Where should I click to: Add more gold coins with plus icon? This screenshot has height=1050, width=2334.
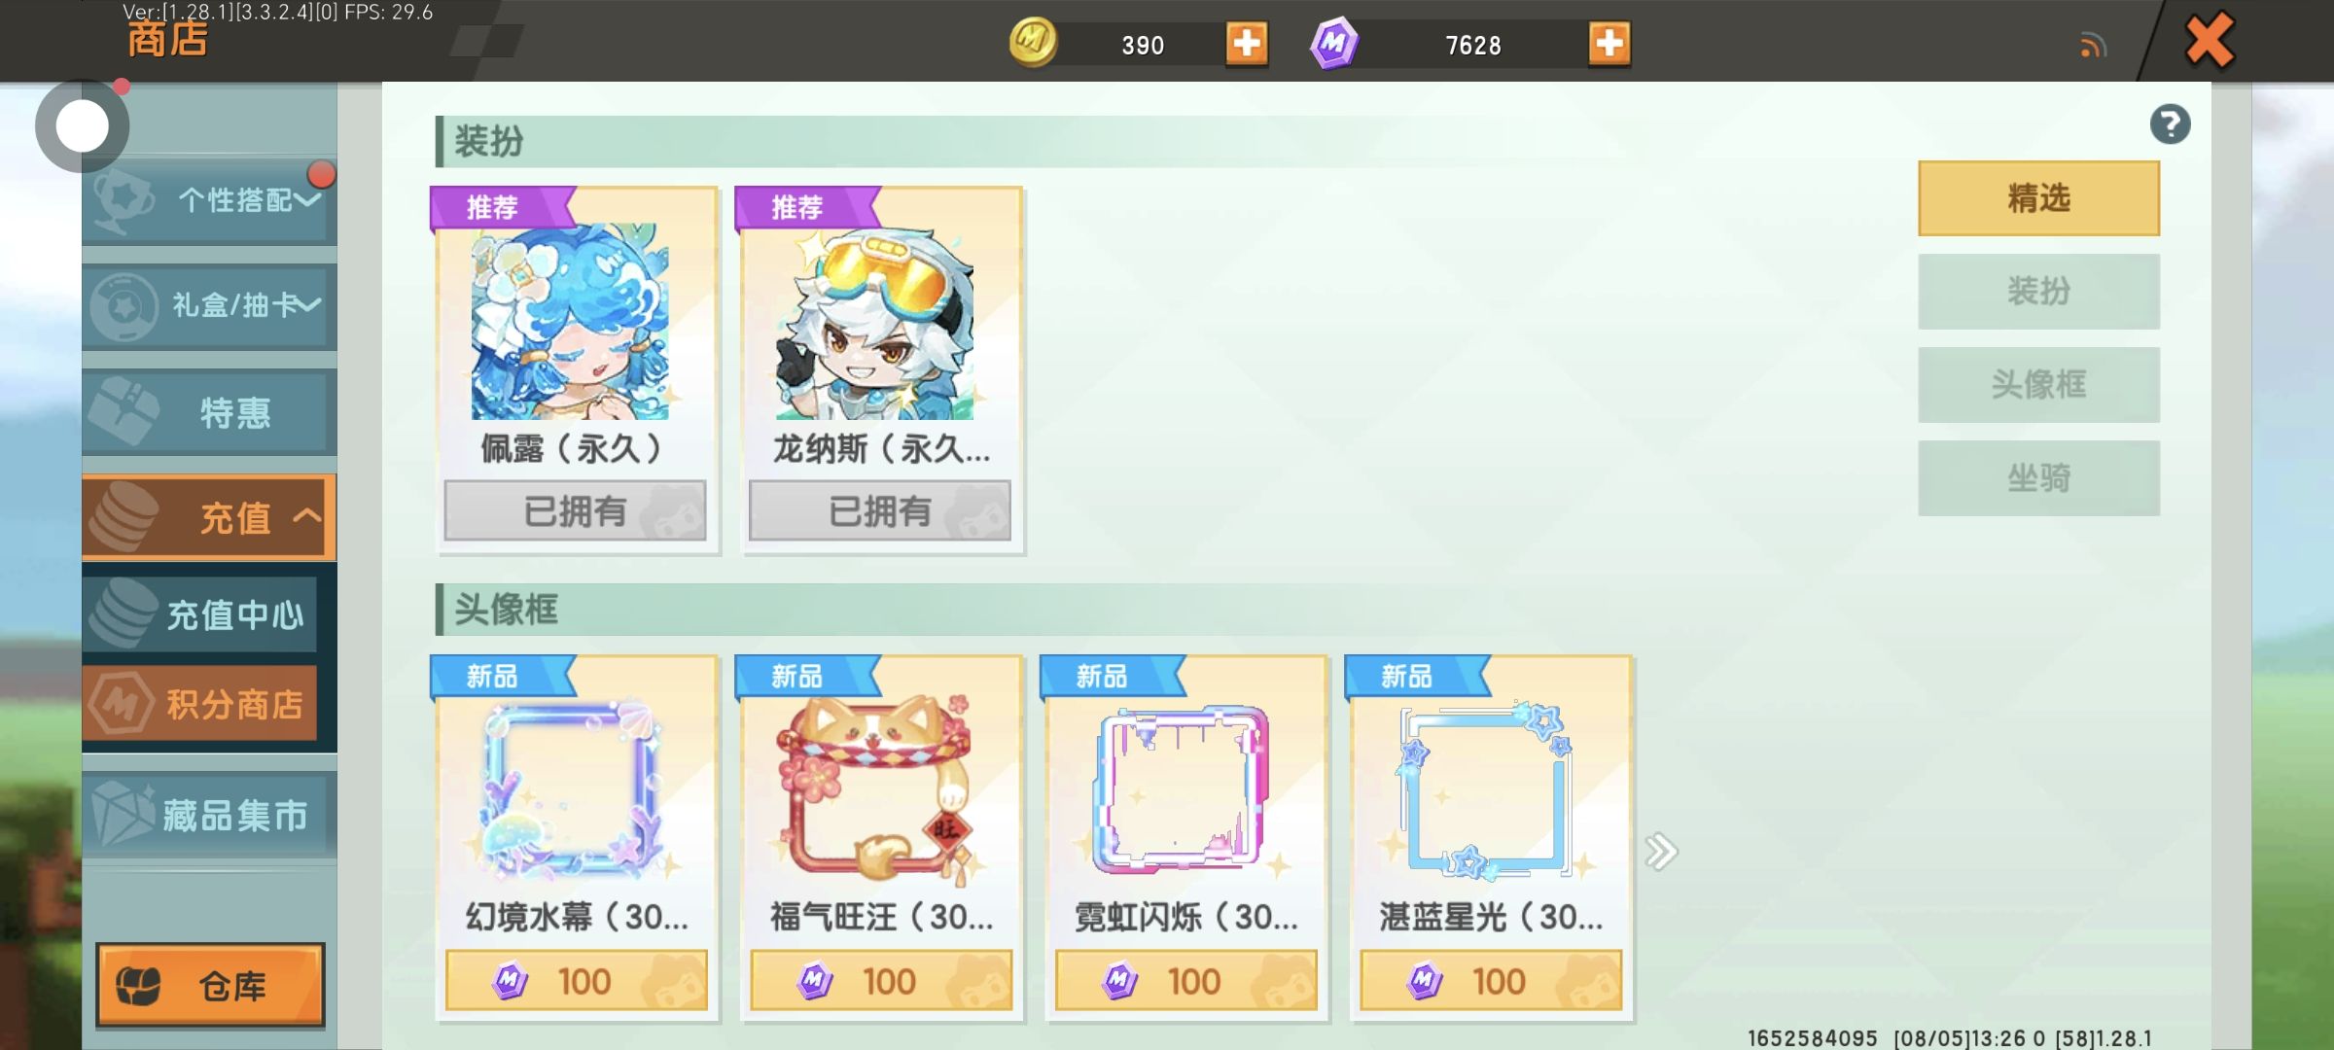pyautogui.click(x=1246, y=44)
